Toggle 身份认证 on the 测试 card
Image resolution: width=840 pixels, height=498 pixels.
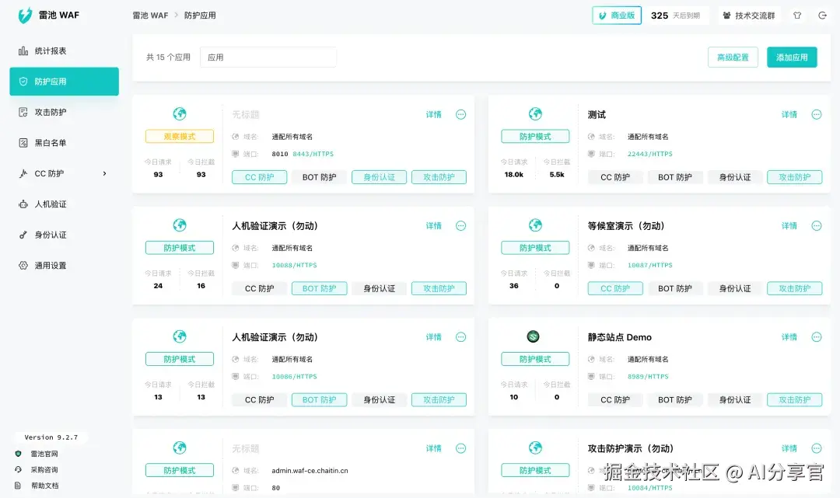coord(735,177)
